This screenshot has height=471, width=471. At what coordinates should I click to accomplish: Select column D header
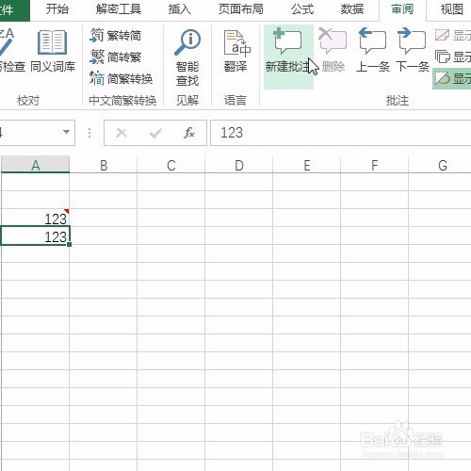tap(239, 165)
